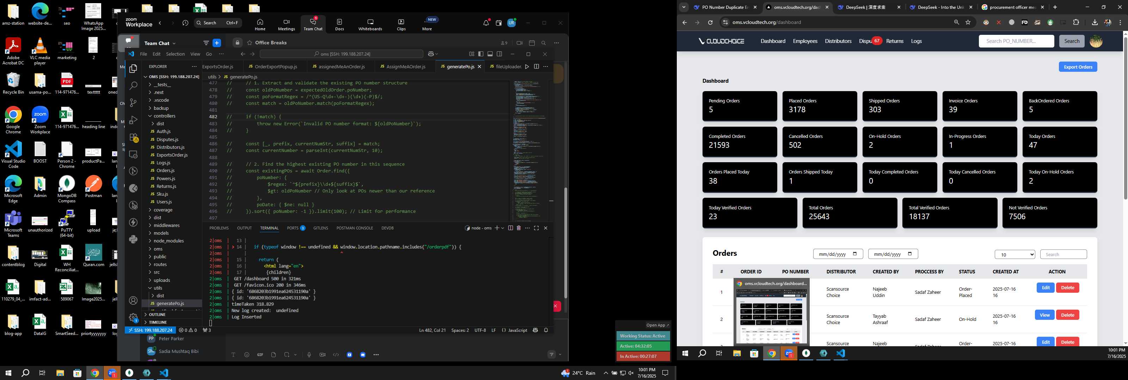Click the Run code play icon in editor
1128x380 pixels.
pyautogui.click(x=527, y=66)
